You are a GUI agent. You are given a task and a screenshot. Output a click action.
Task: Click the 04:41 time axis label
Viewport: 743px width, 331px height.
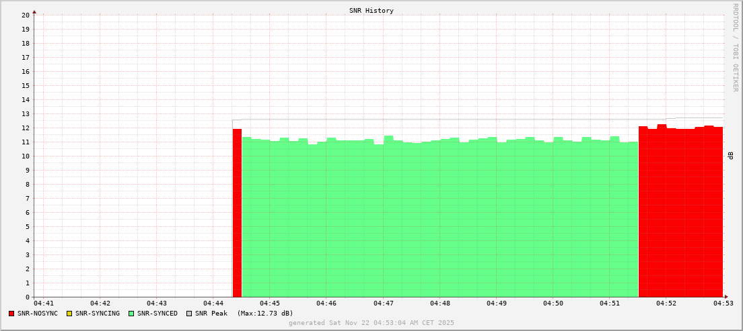[x=43, y=304]
